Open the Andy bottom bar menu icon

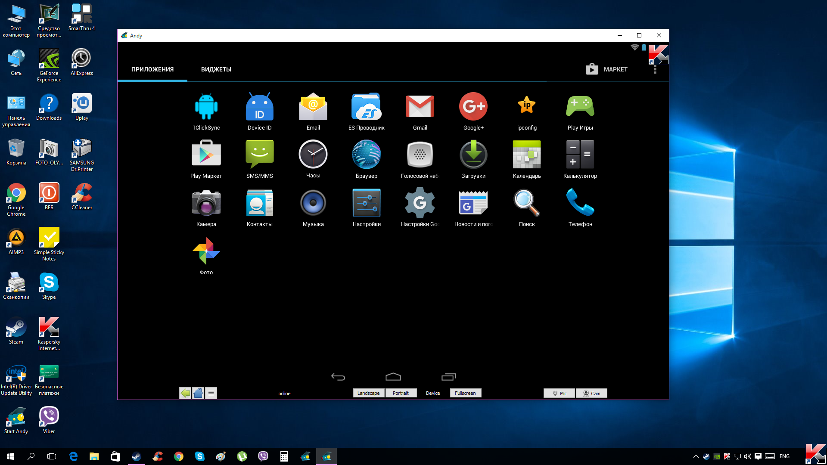click(211, 393)
